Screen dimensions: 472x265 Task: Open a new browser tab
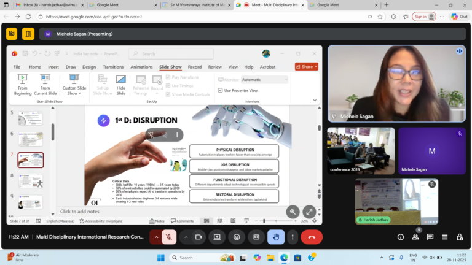click(x=387, y=5)
